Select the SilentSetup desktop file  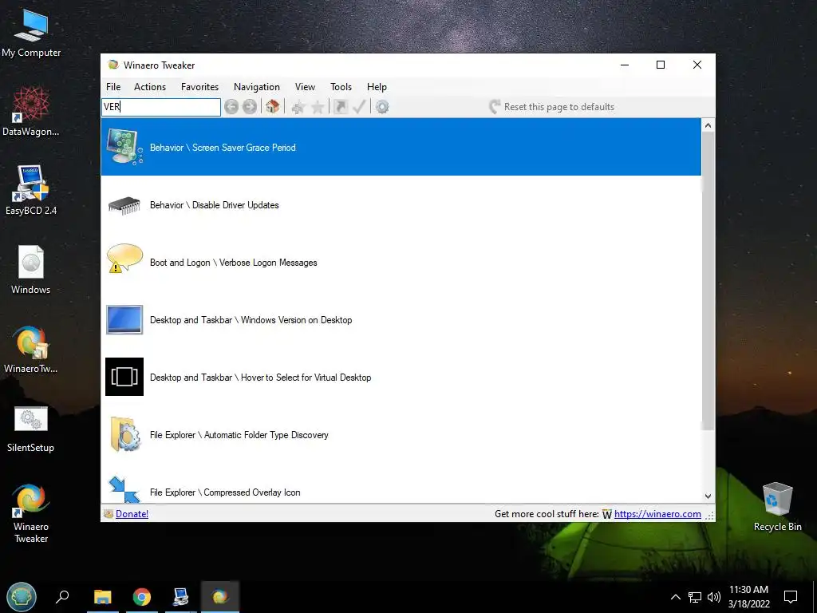[x=31, y=429]
